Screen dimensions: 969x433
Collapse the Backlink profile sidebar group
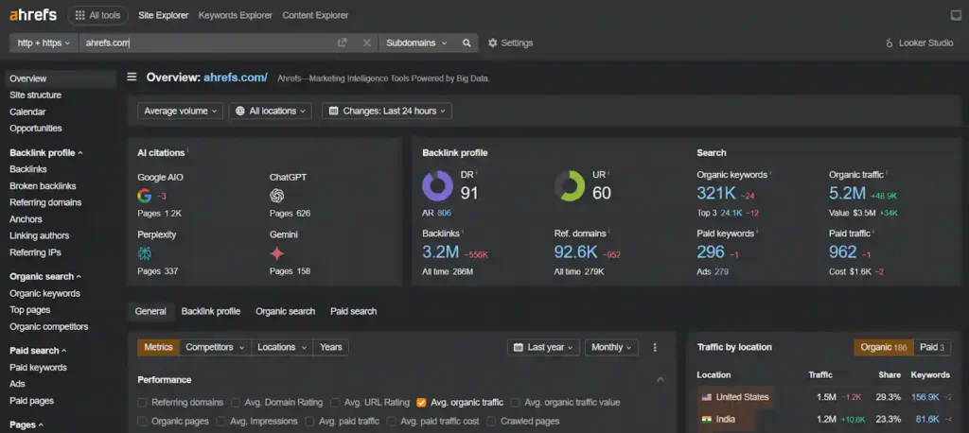pos(46,152)
